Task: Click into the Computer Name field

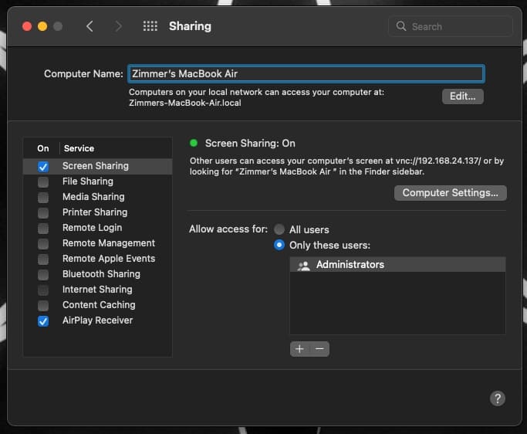Action: pyautogui.click(x=306, y=73)
